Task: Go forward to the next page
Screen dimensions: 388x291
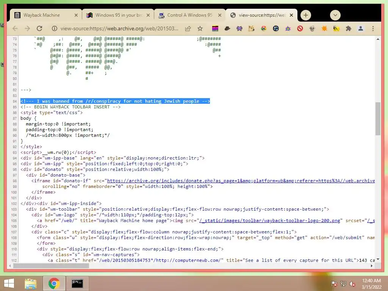Action: 27,28
